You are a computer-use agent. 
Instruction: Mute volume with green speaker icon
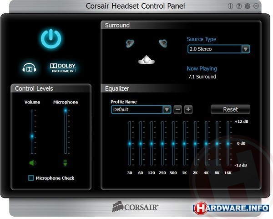[x=33, y=163]
